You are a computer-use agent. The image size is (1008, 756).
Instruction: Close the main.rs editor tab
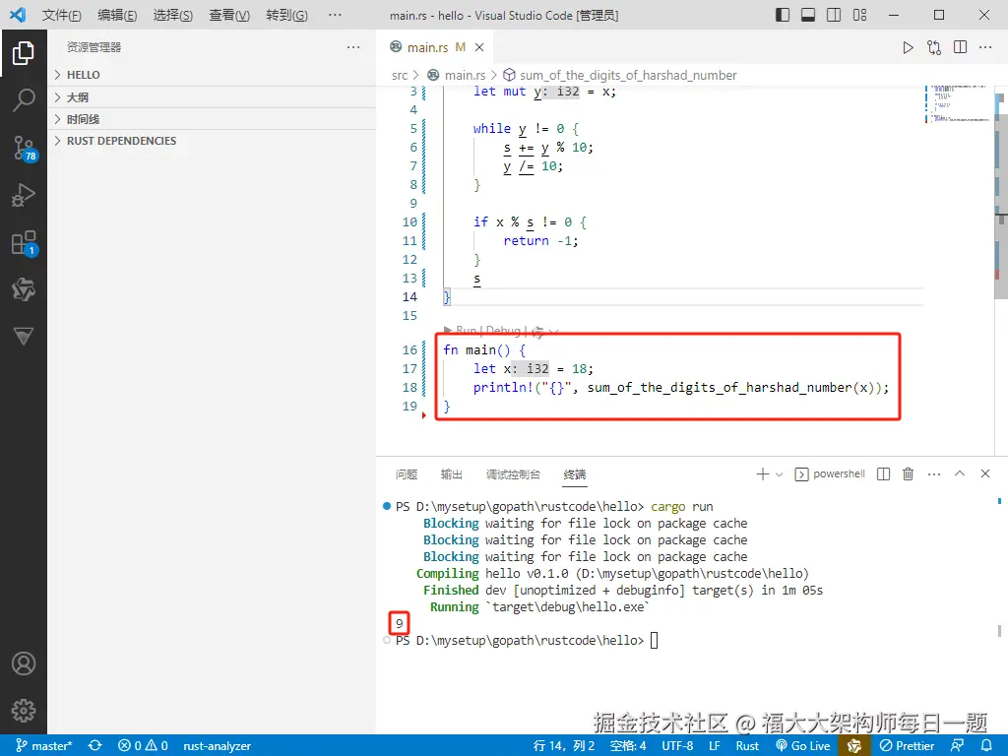[x=479, y=47]
